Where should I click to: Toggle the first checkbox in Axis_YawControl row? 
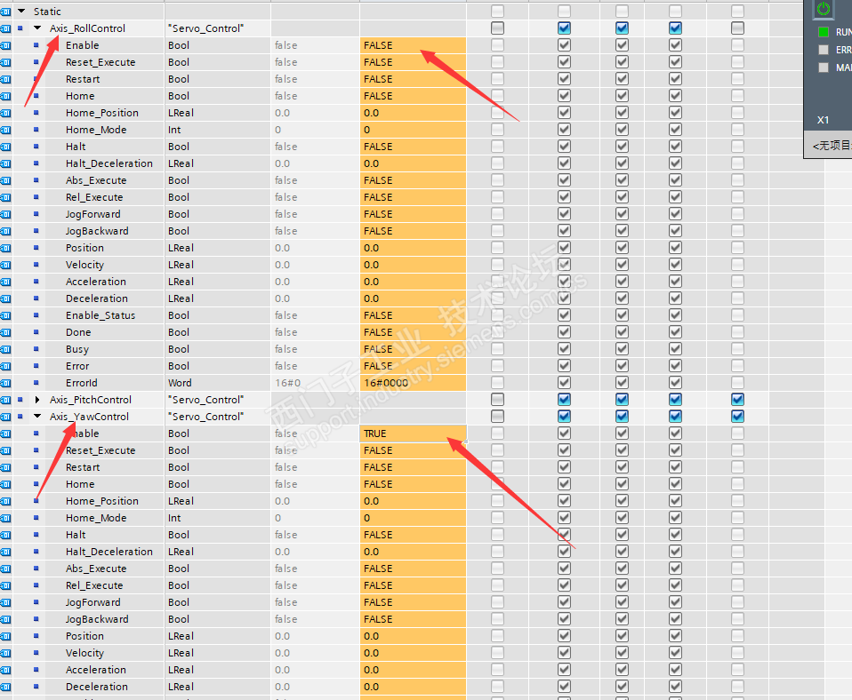click(497, 417)
